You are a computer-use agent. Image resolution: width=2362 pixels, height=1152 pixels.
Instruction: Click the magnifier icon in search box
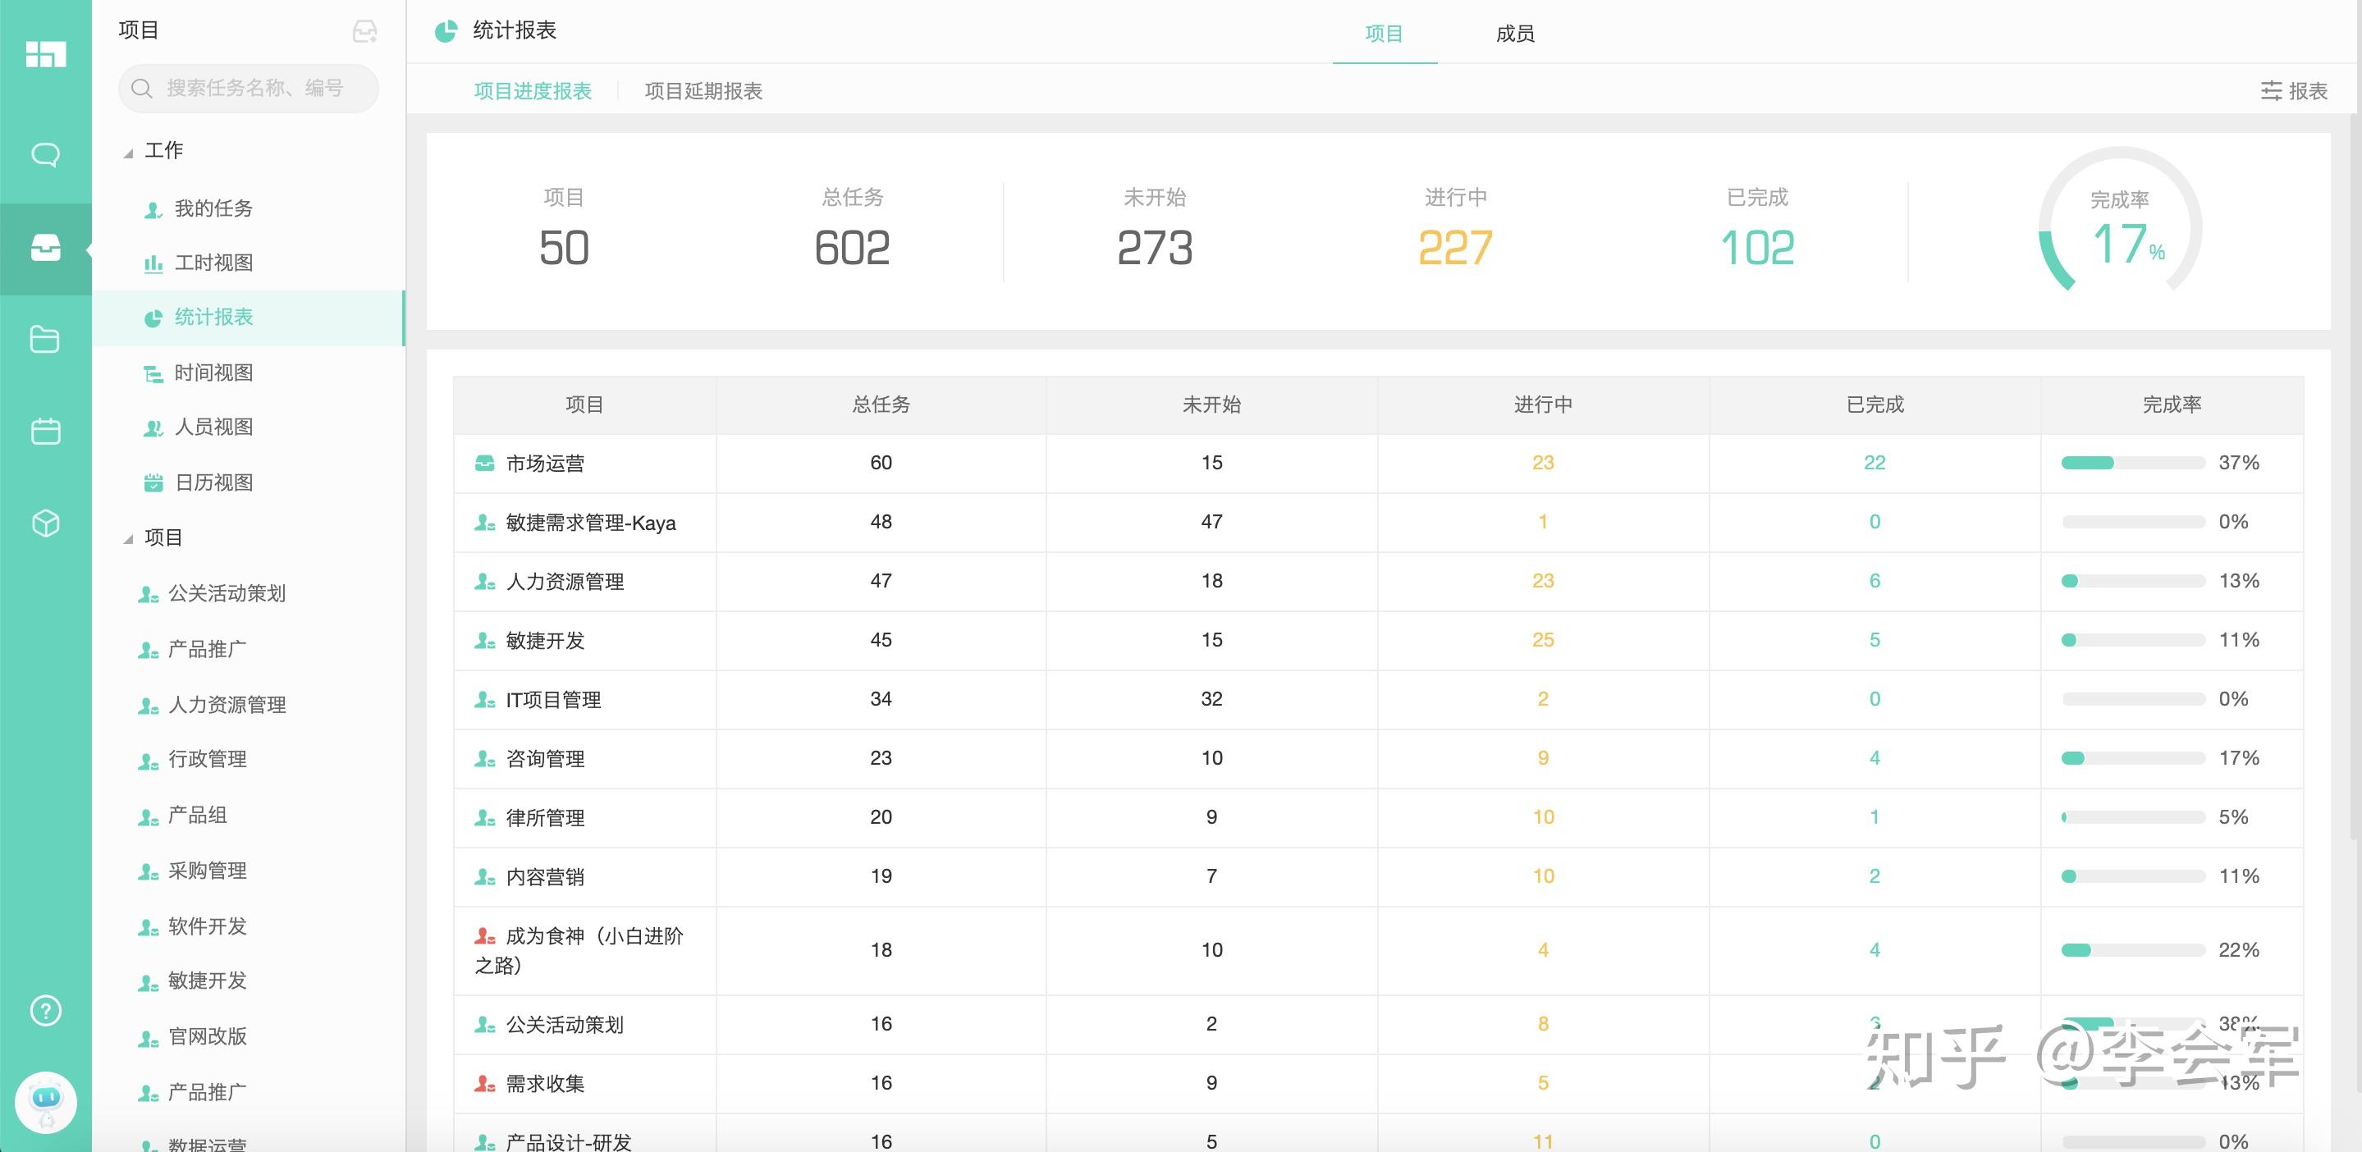click(x=141, y=88)
